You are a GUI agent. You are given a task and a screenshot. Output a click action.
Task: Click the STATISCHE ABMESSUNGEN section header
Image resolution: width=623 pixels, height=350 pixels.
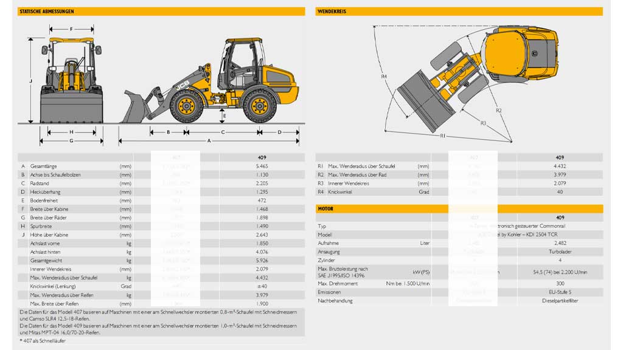[161, 12]
